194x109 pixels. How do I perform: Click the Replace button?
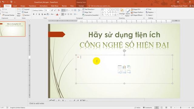tap(150, 12)
